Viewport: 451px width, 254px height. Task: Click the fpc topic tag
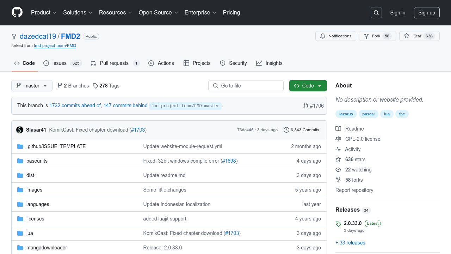402,114
